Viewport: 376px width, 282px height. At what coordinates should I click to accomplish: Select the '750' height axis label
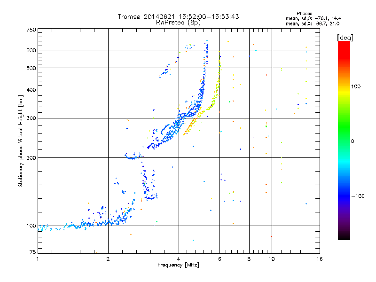point(31,30)
